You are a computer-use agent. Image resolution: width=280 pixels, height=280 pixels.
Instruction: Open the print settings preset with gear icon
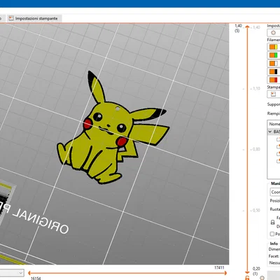[274, 33]
